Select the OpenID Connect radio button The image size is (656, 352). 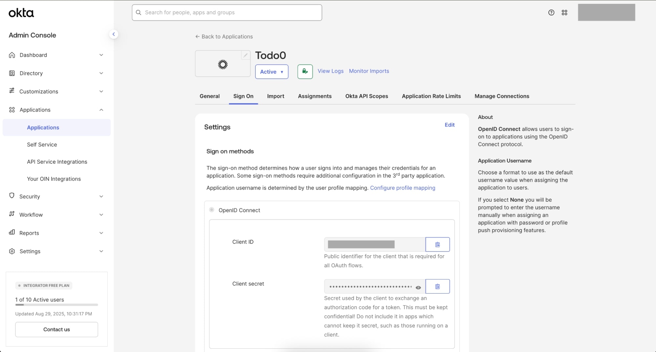tap(212, 209)
